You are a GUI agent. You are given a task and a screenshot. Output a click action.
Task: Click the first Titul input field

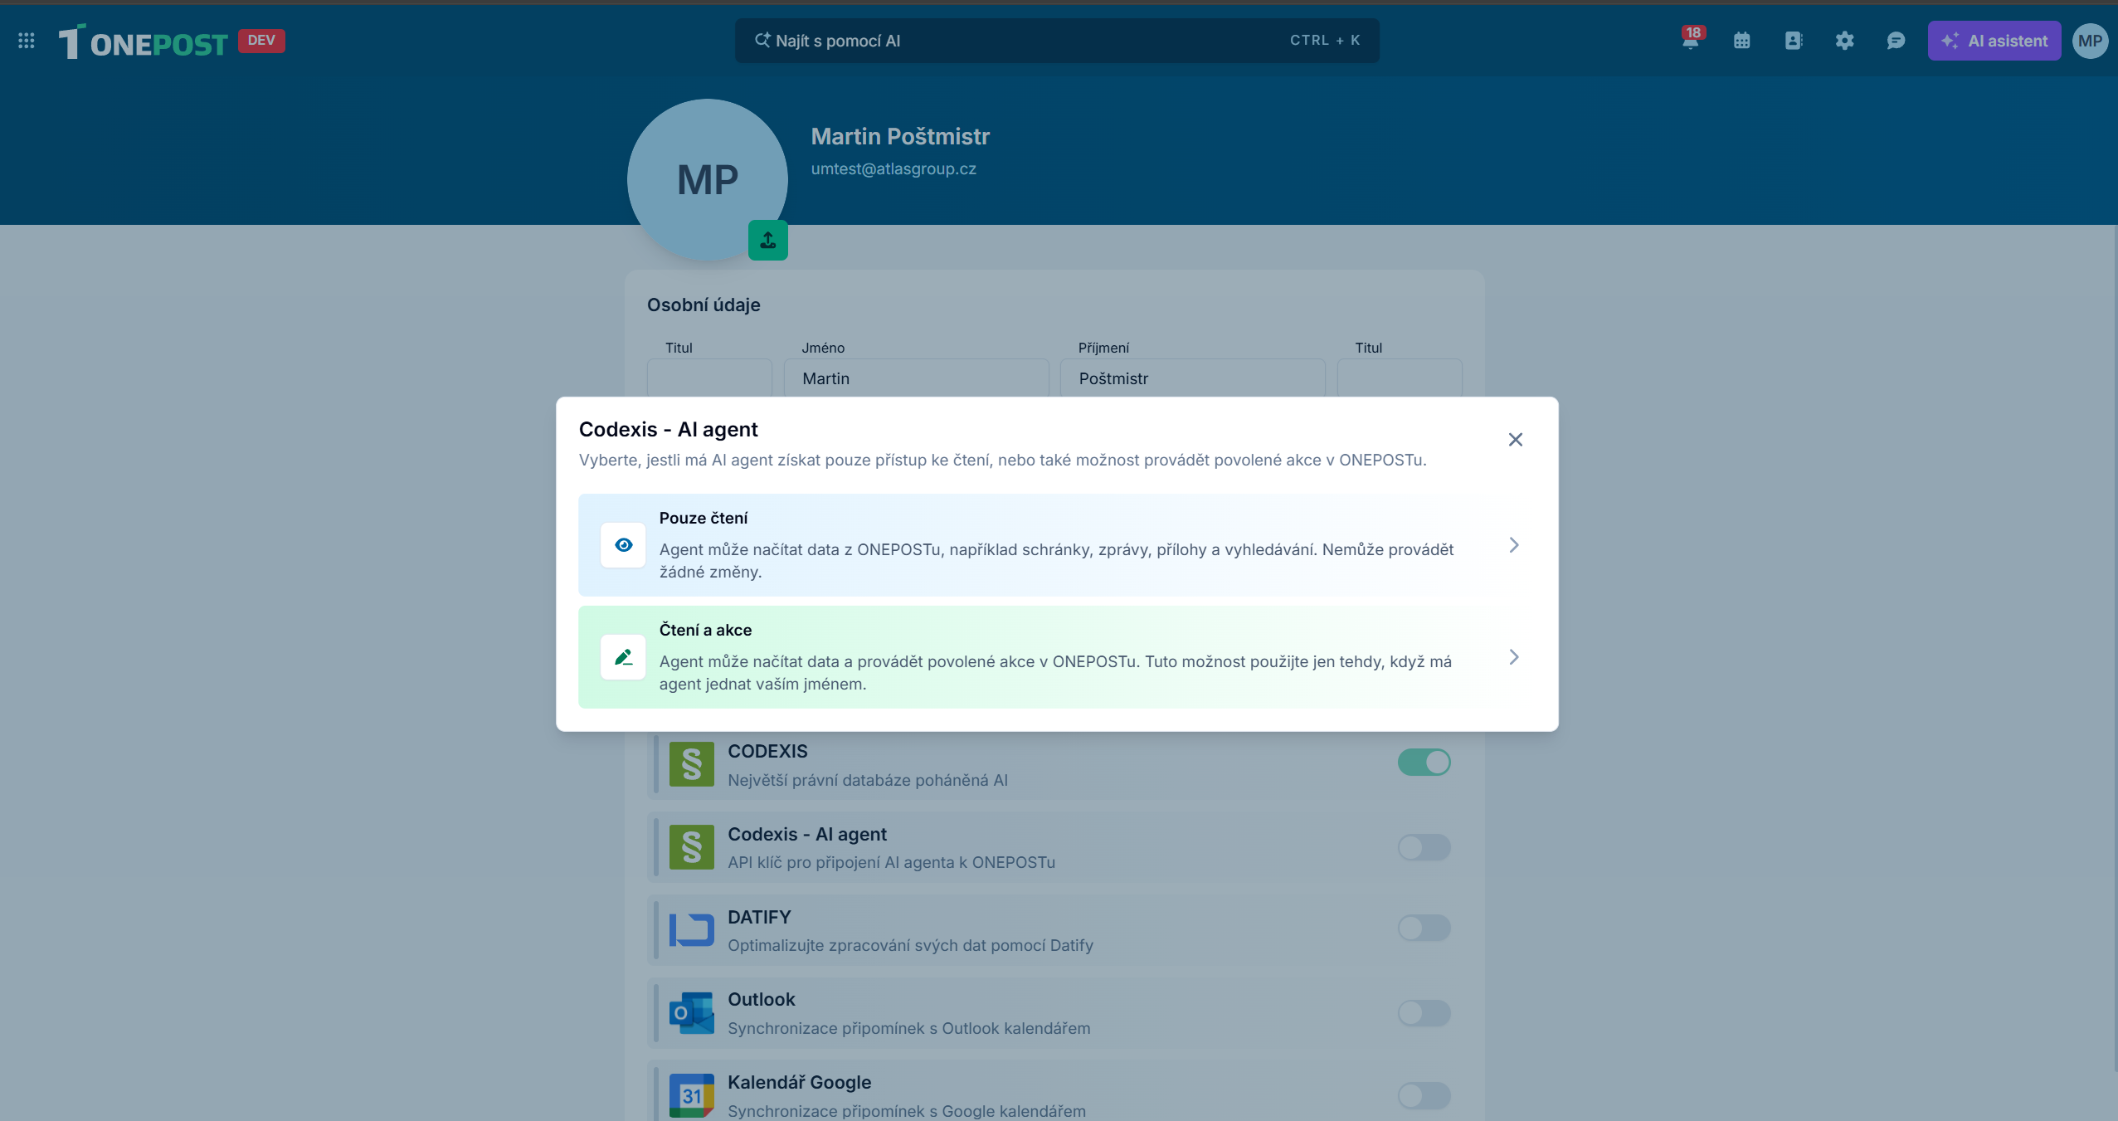(709, 378)
